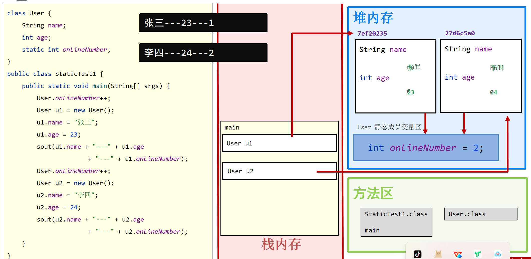Screen dimensions: 531x259
Task: Click the 栈内存 stack memory label
Action: click(x=281, y=244)
